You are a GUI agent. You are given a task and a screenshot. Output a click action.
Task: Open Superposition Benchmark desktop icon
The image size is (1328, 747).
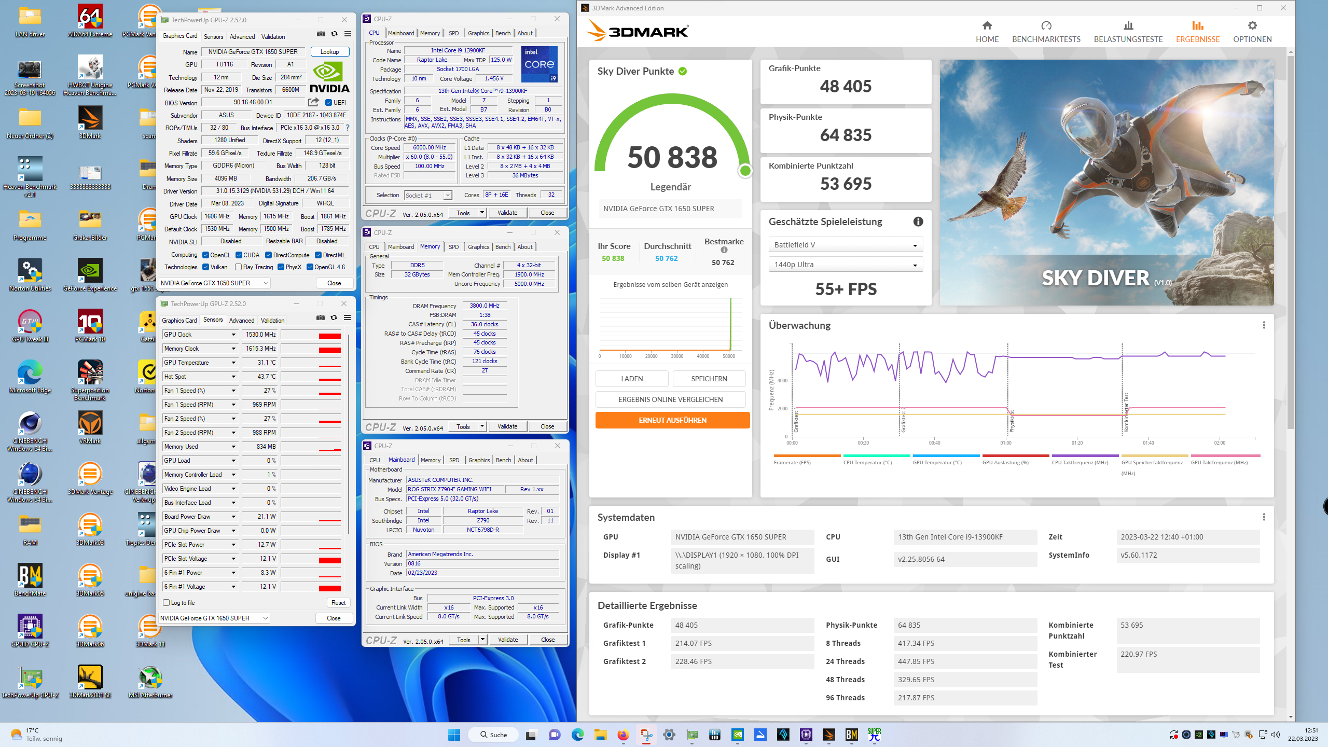click(90, 381)
